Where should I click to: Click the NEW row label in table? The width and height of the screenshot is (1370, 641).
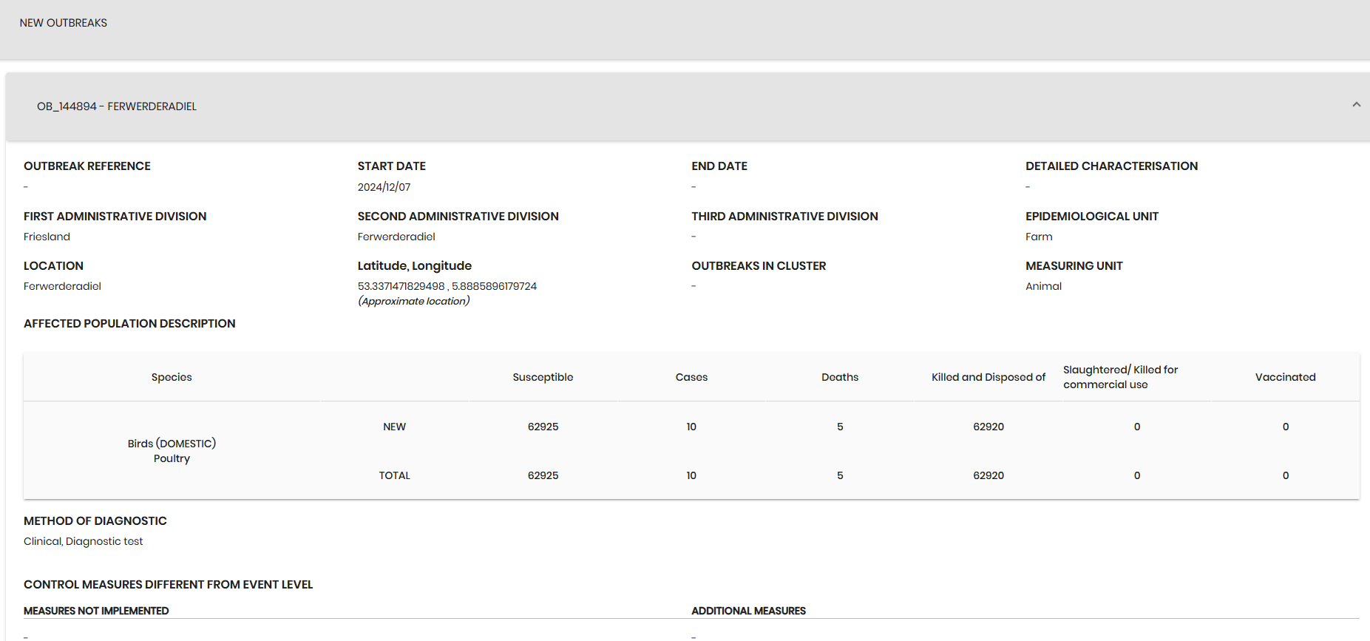394,427
